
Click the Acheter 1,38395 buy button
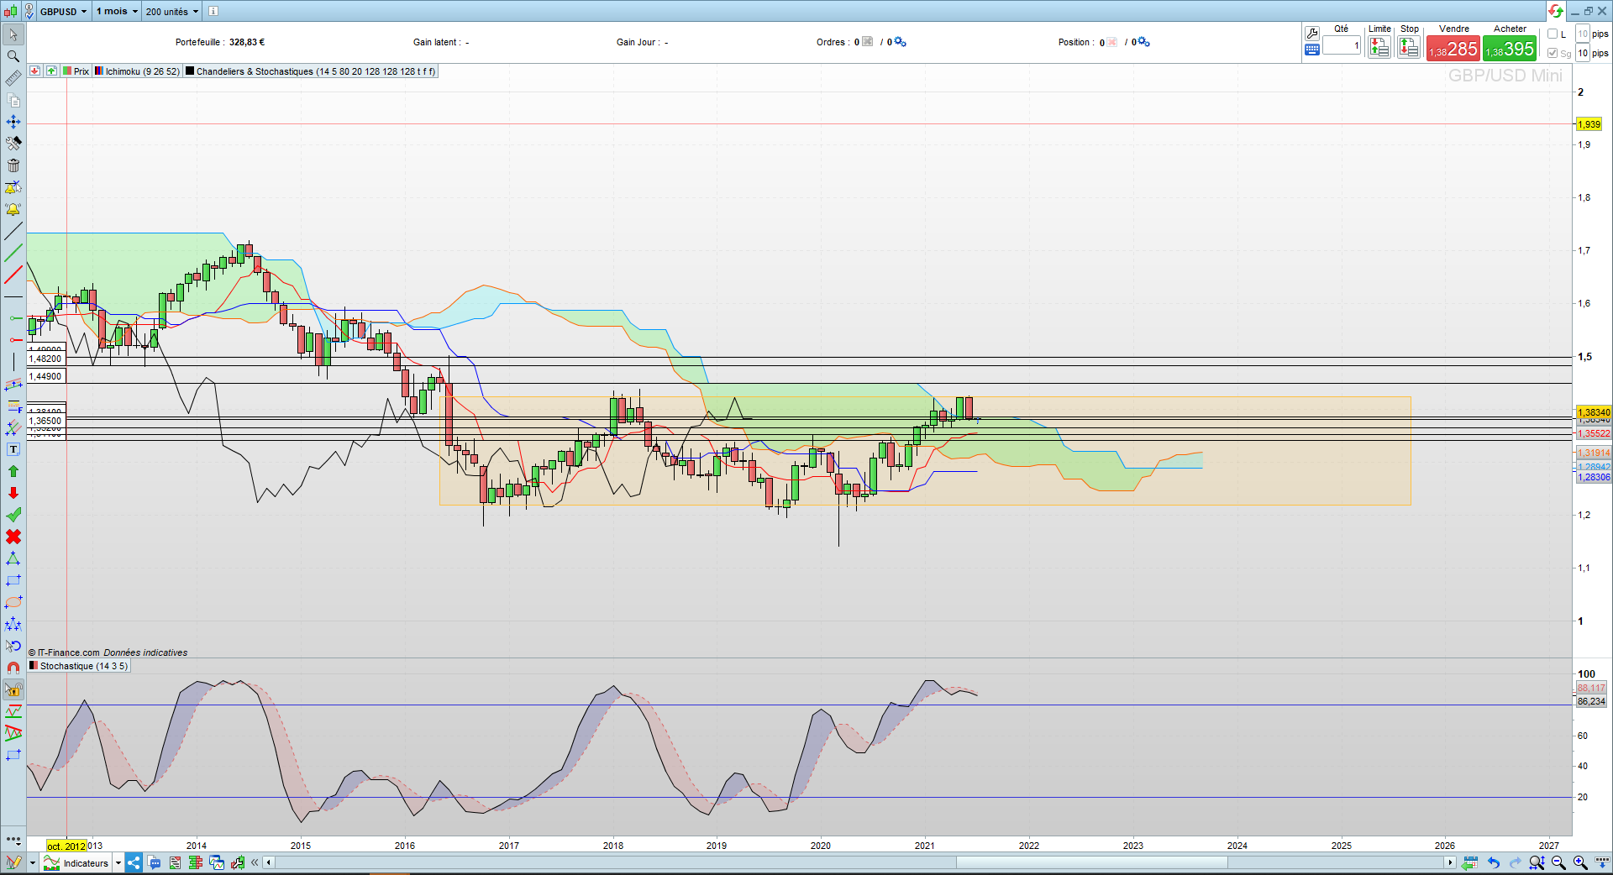click(x=1510, y=48)
